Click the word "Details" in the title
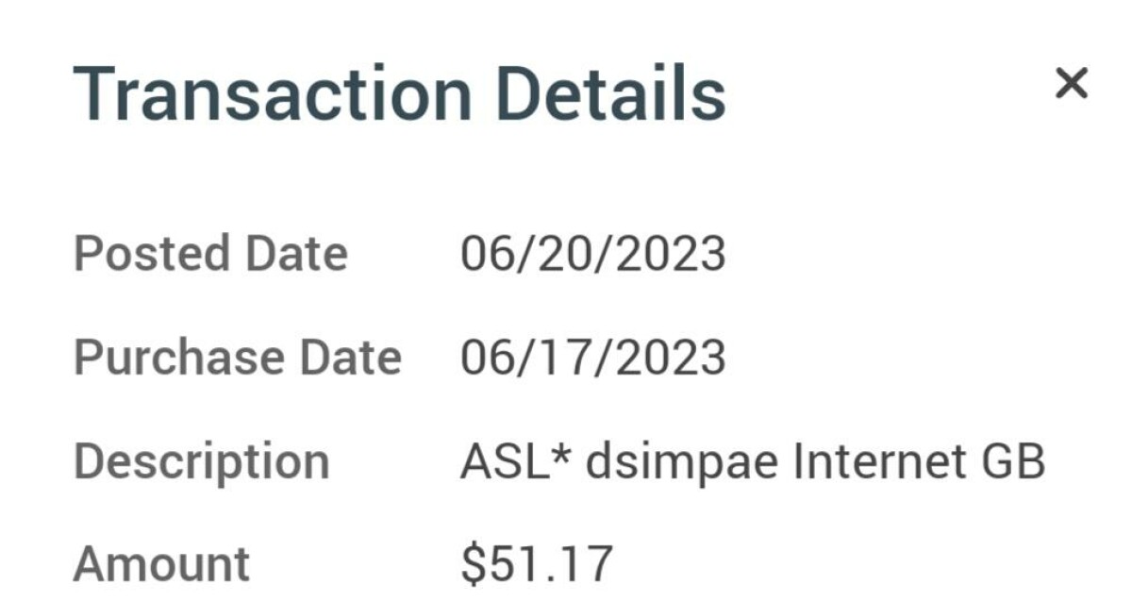 (611, 95)
